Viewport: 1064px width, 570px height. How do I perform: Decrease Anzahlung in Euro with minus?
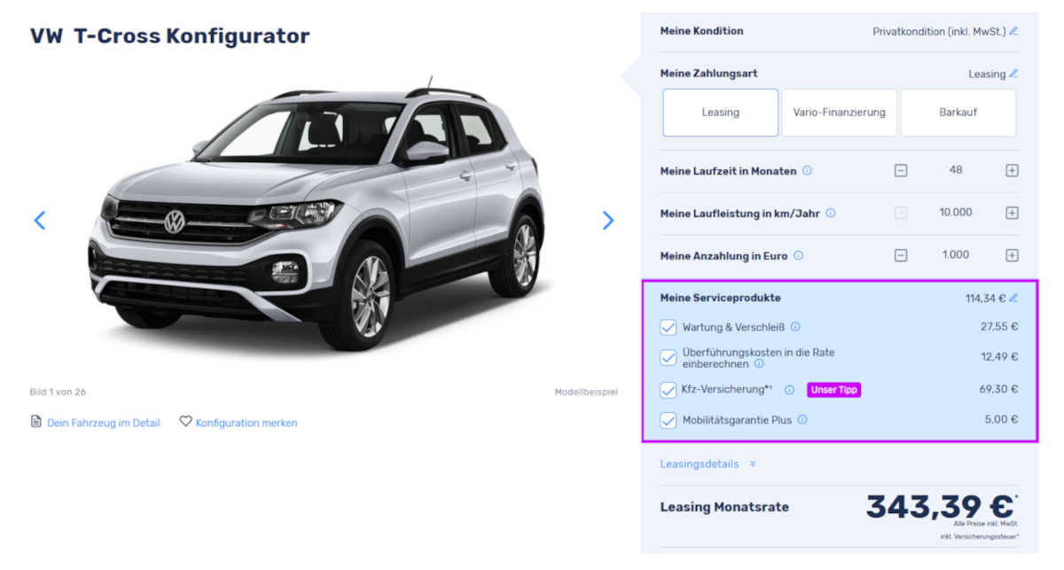pyautogui.click(x=901, y=255)
